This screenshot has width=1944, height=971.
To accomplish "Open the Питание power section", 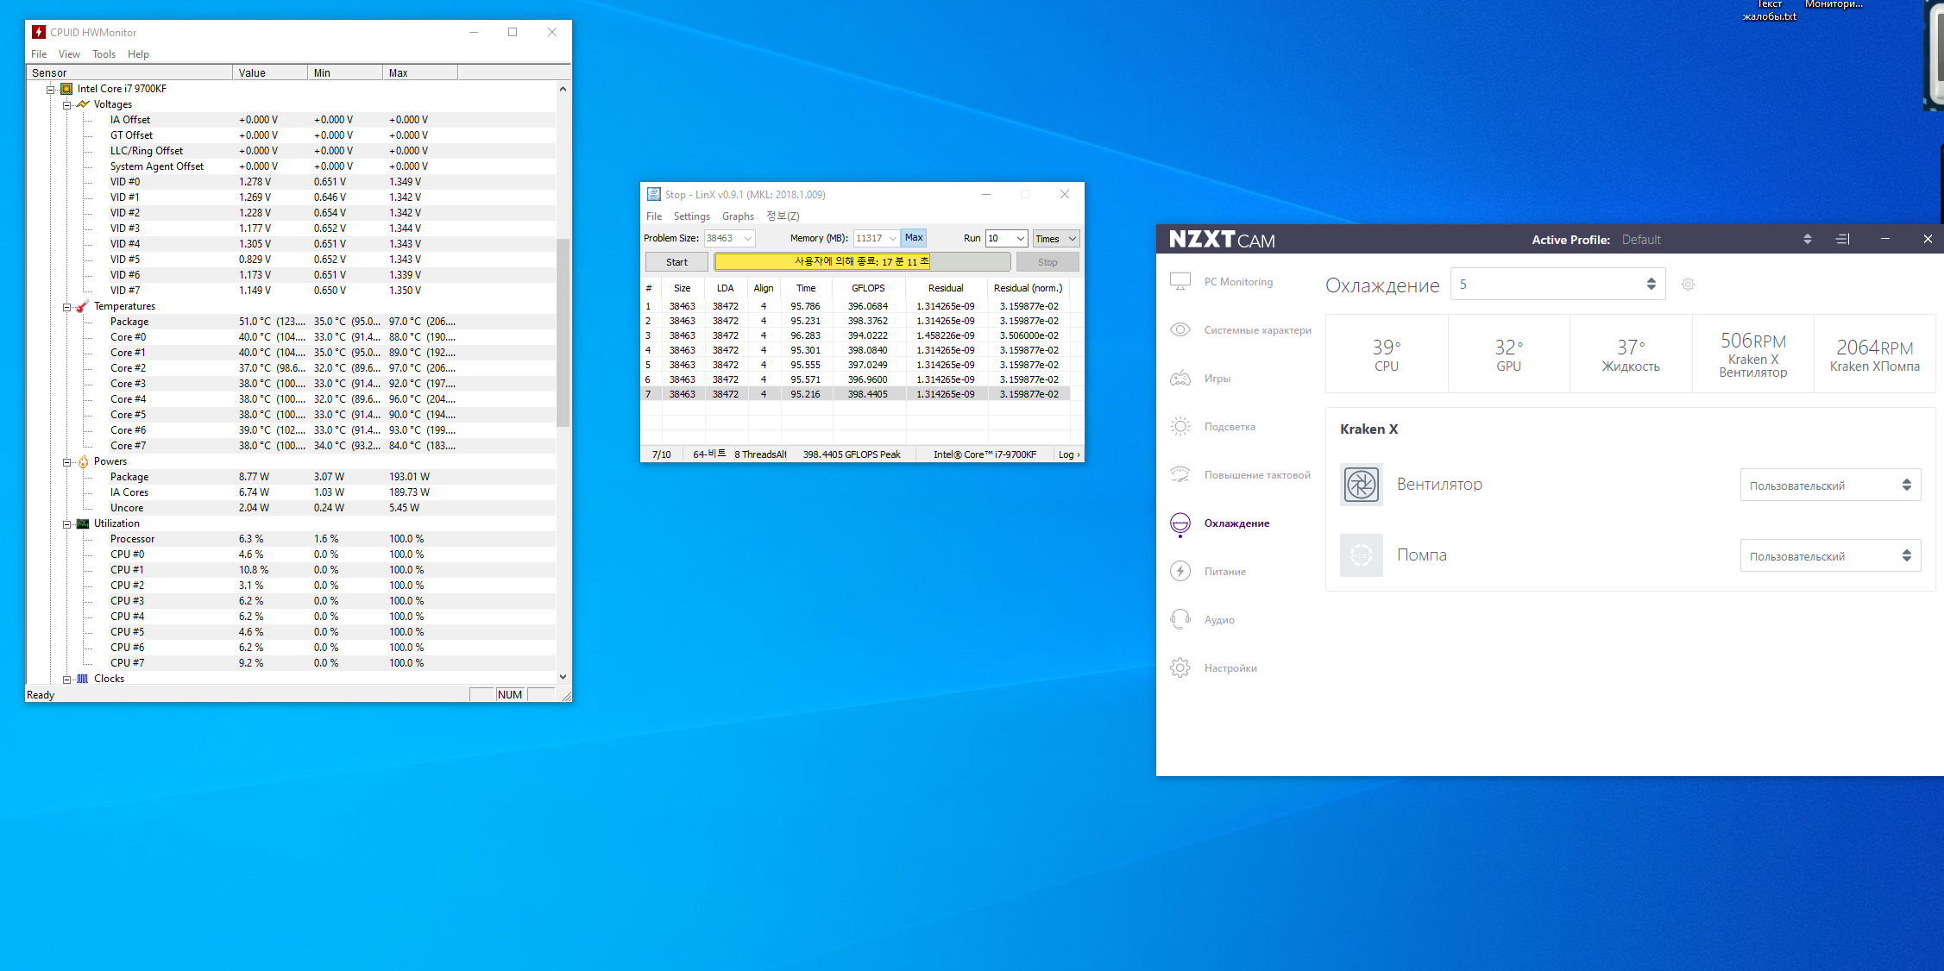I will (x=1224, y=572).
